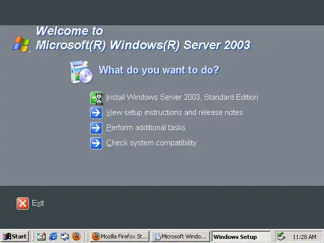The width and height of the screenshot is (324, 243).
Task: Select Perform additional tasks
Action: [x=146, y=128]
